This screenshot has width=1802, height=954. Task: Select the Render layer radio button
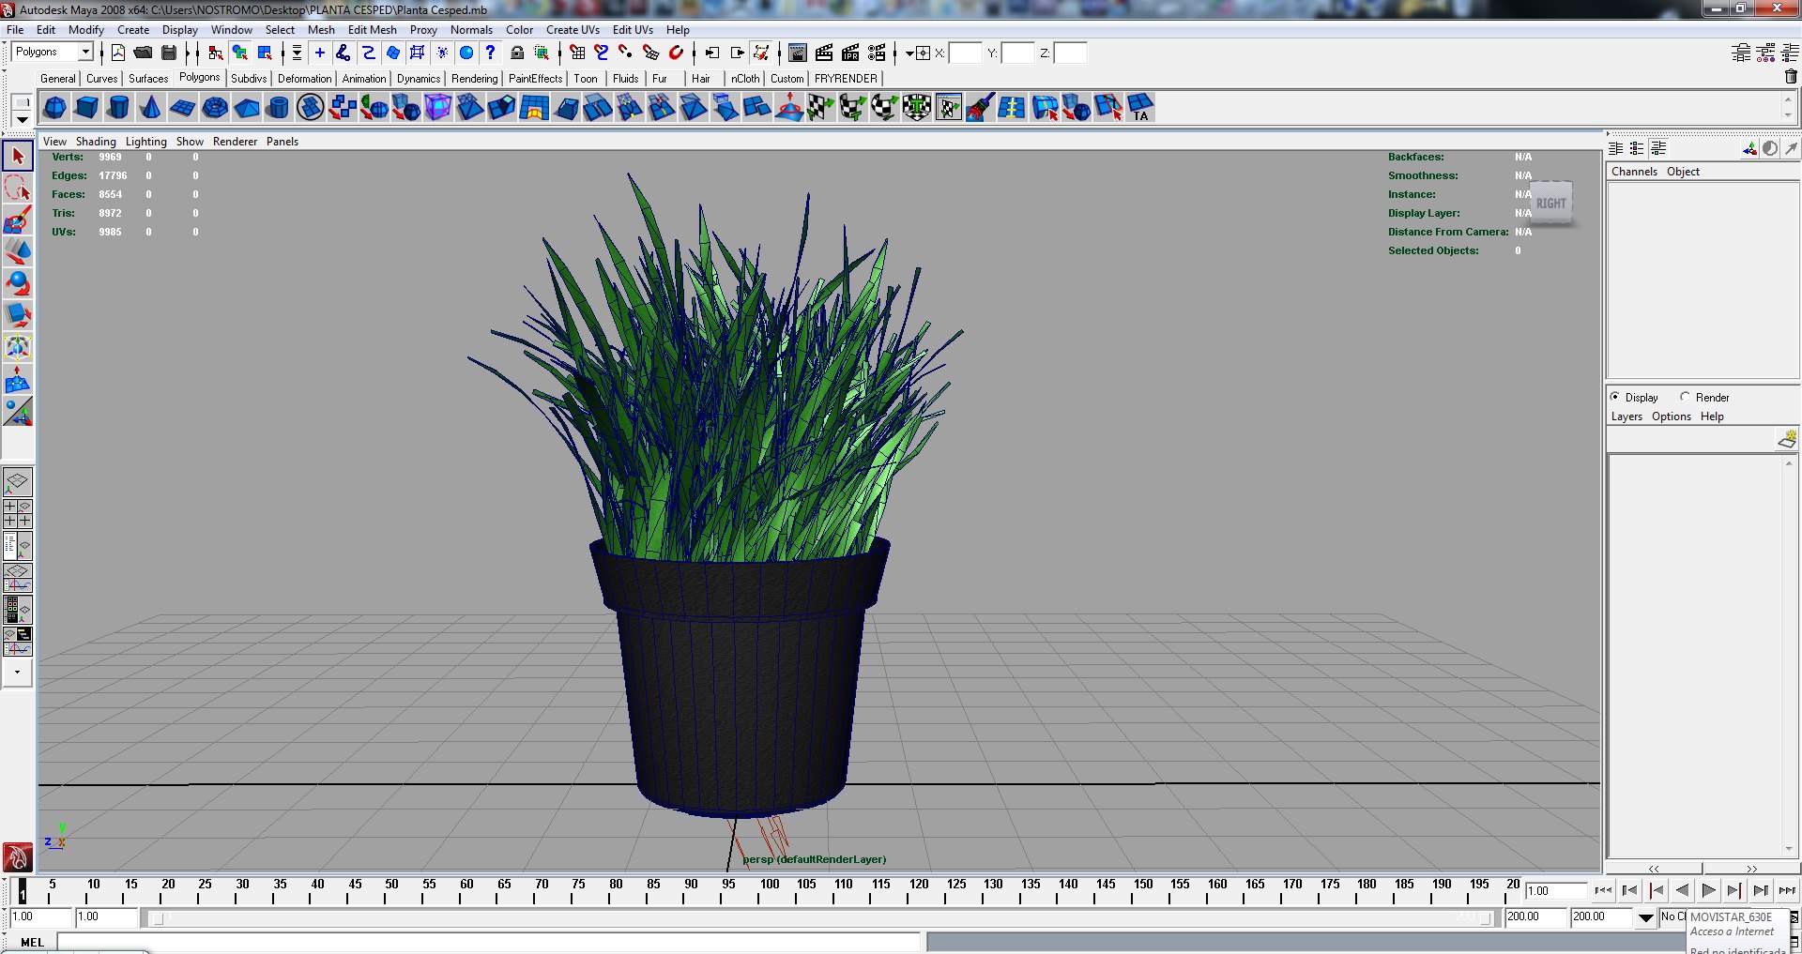point(1686,397)
